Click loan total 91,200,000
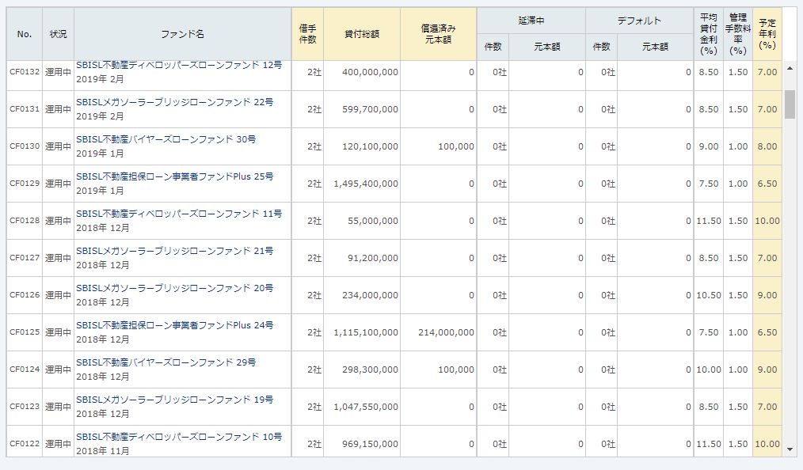 coord(373,258)
